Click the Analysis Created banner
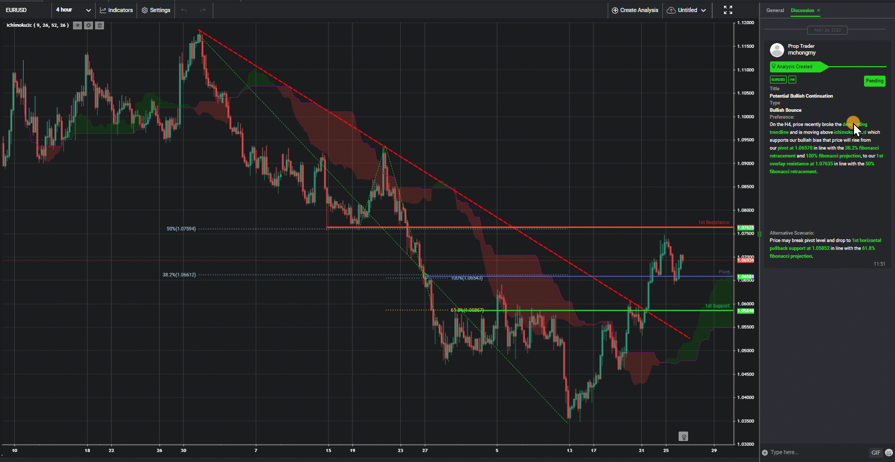Screen dimensions: 895x462 799,67
